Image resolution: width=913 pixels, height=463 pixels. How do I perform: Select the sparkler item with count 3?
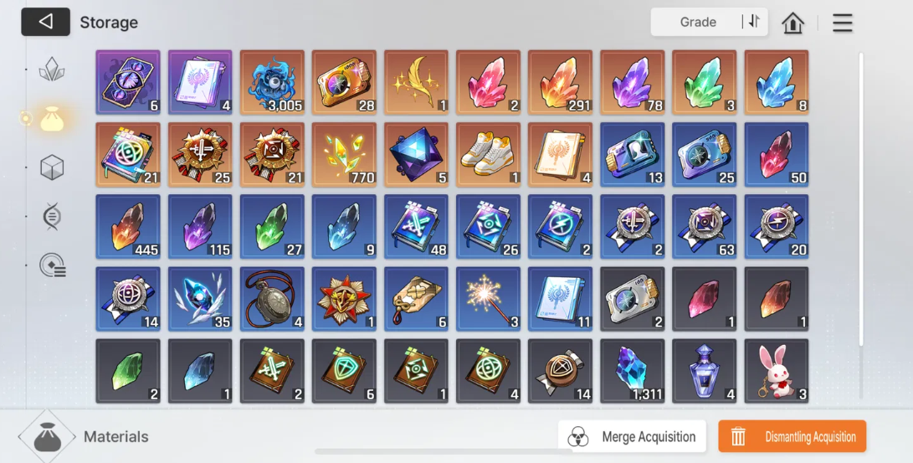coord(488,299)
